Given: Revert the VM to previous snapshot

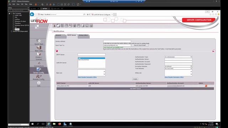Looking at the screenshot, I should click(50, 4).
